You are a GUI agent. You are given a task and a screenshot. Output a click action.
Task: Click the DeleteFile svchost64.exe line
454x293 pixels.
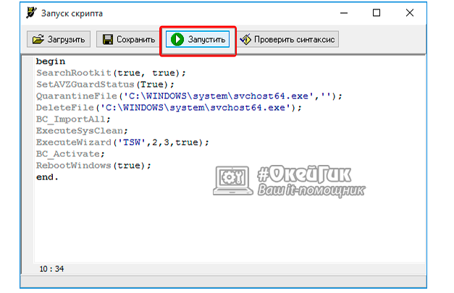pos(169,108)
